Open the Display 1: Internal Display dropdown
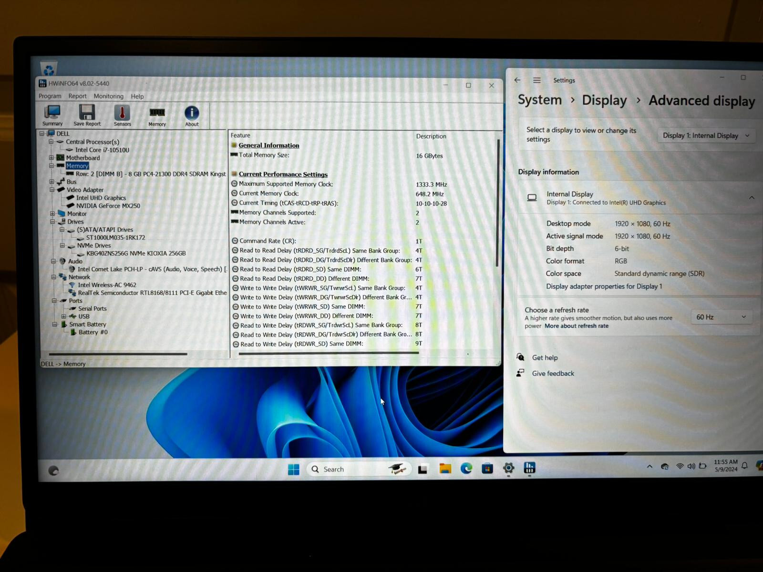This screenshot has width=763, height=572. pyautogui.click(x=706, y=136)
